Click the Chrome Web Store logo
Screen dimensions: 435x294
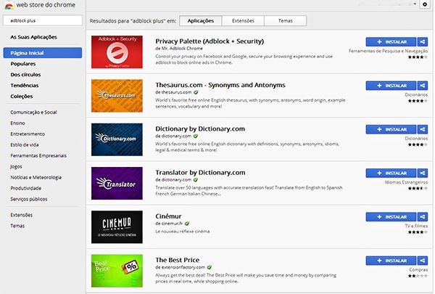pyautogui.click(x=8, y=7)
